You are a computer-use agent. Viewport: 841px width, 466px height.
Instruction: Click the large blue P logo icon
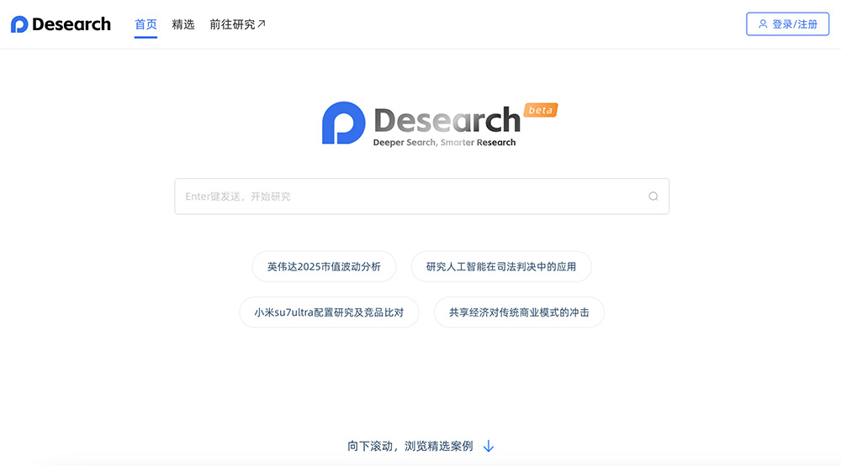pos(343,123)
